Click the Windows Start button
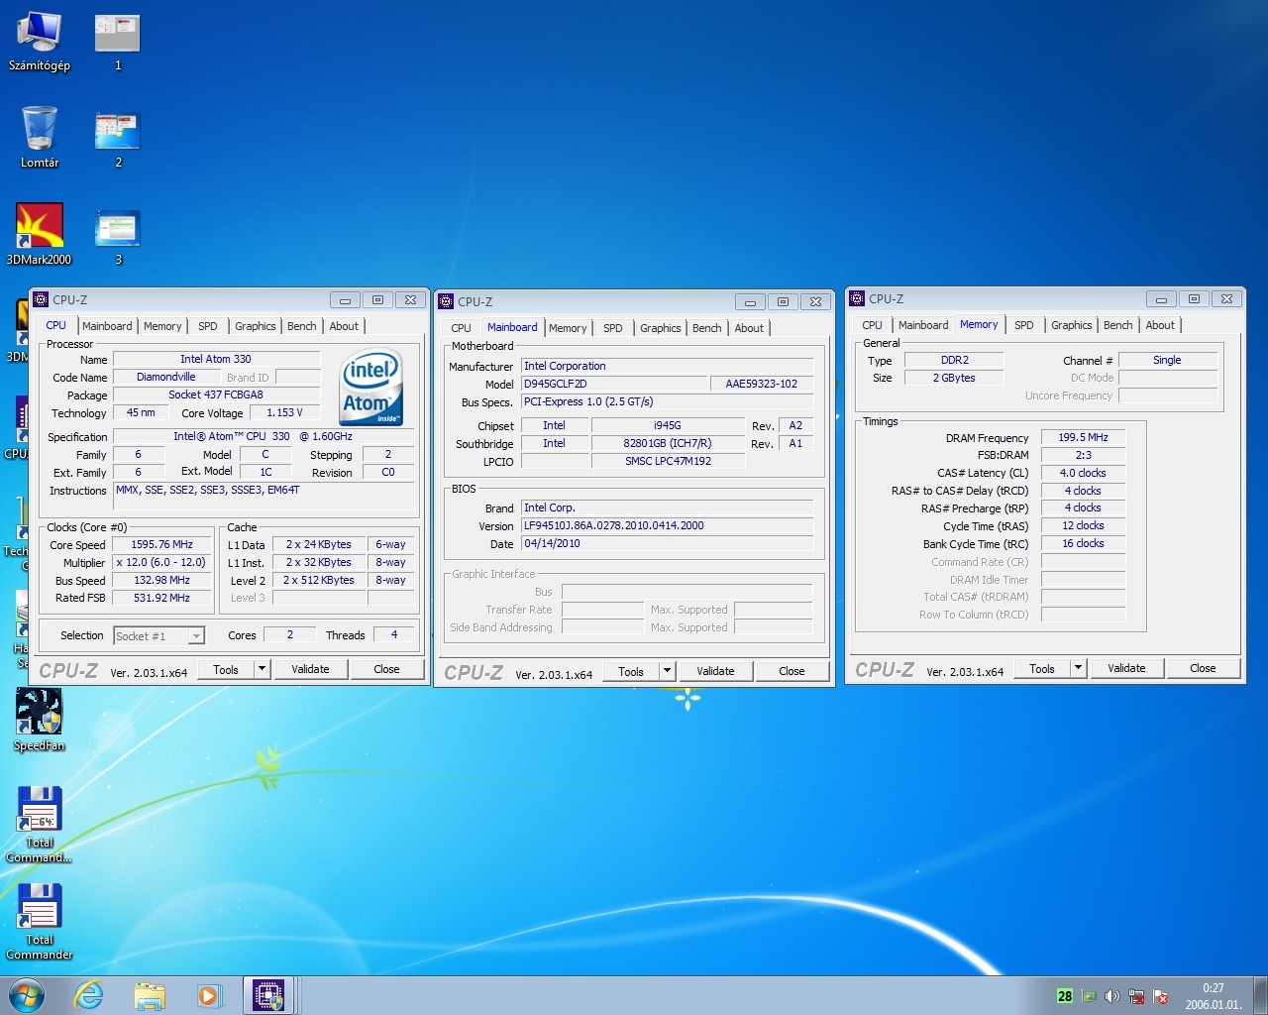 click(x=27, y=995)
